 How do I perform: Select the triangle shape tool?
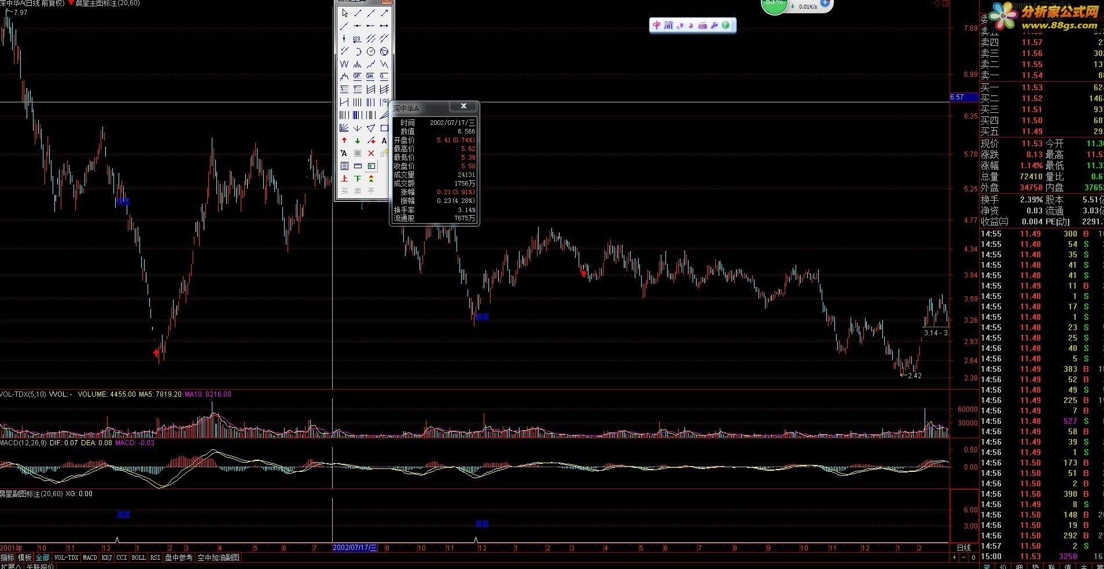(371, 128)
